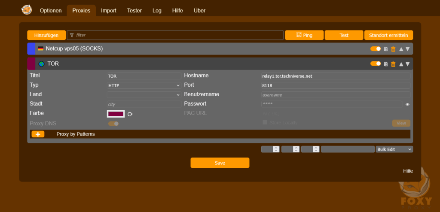This screenshot has height=212, width=440.
Task: Open the Über tab
Action: click(x=199, y=11)
